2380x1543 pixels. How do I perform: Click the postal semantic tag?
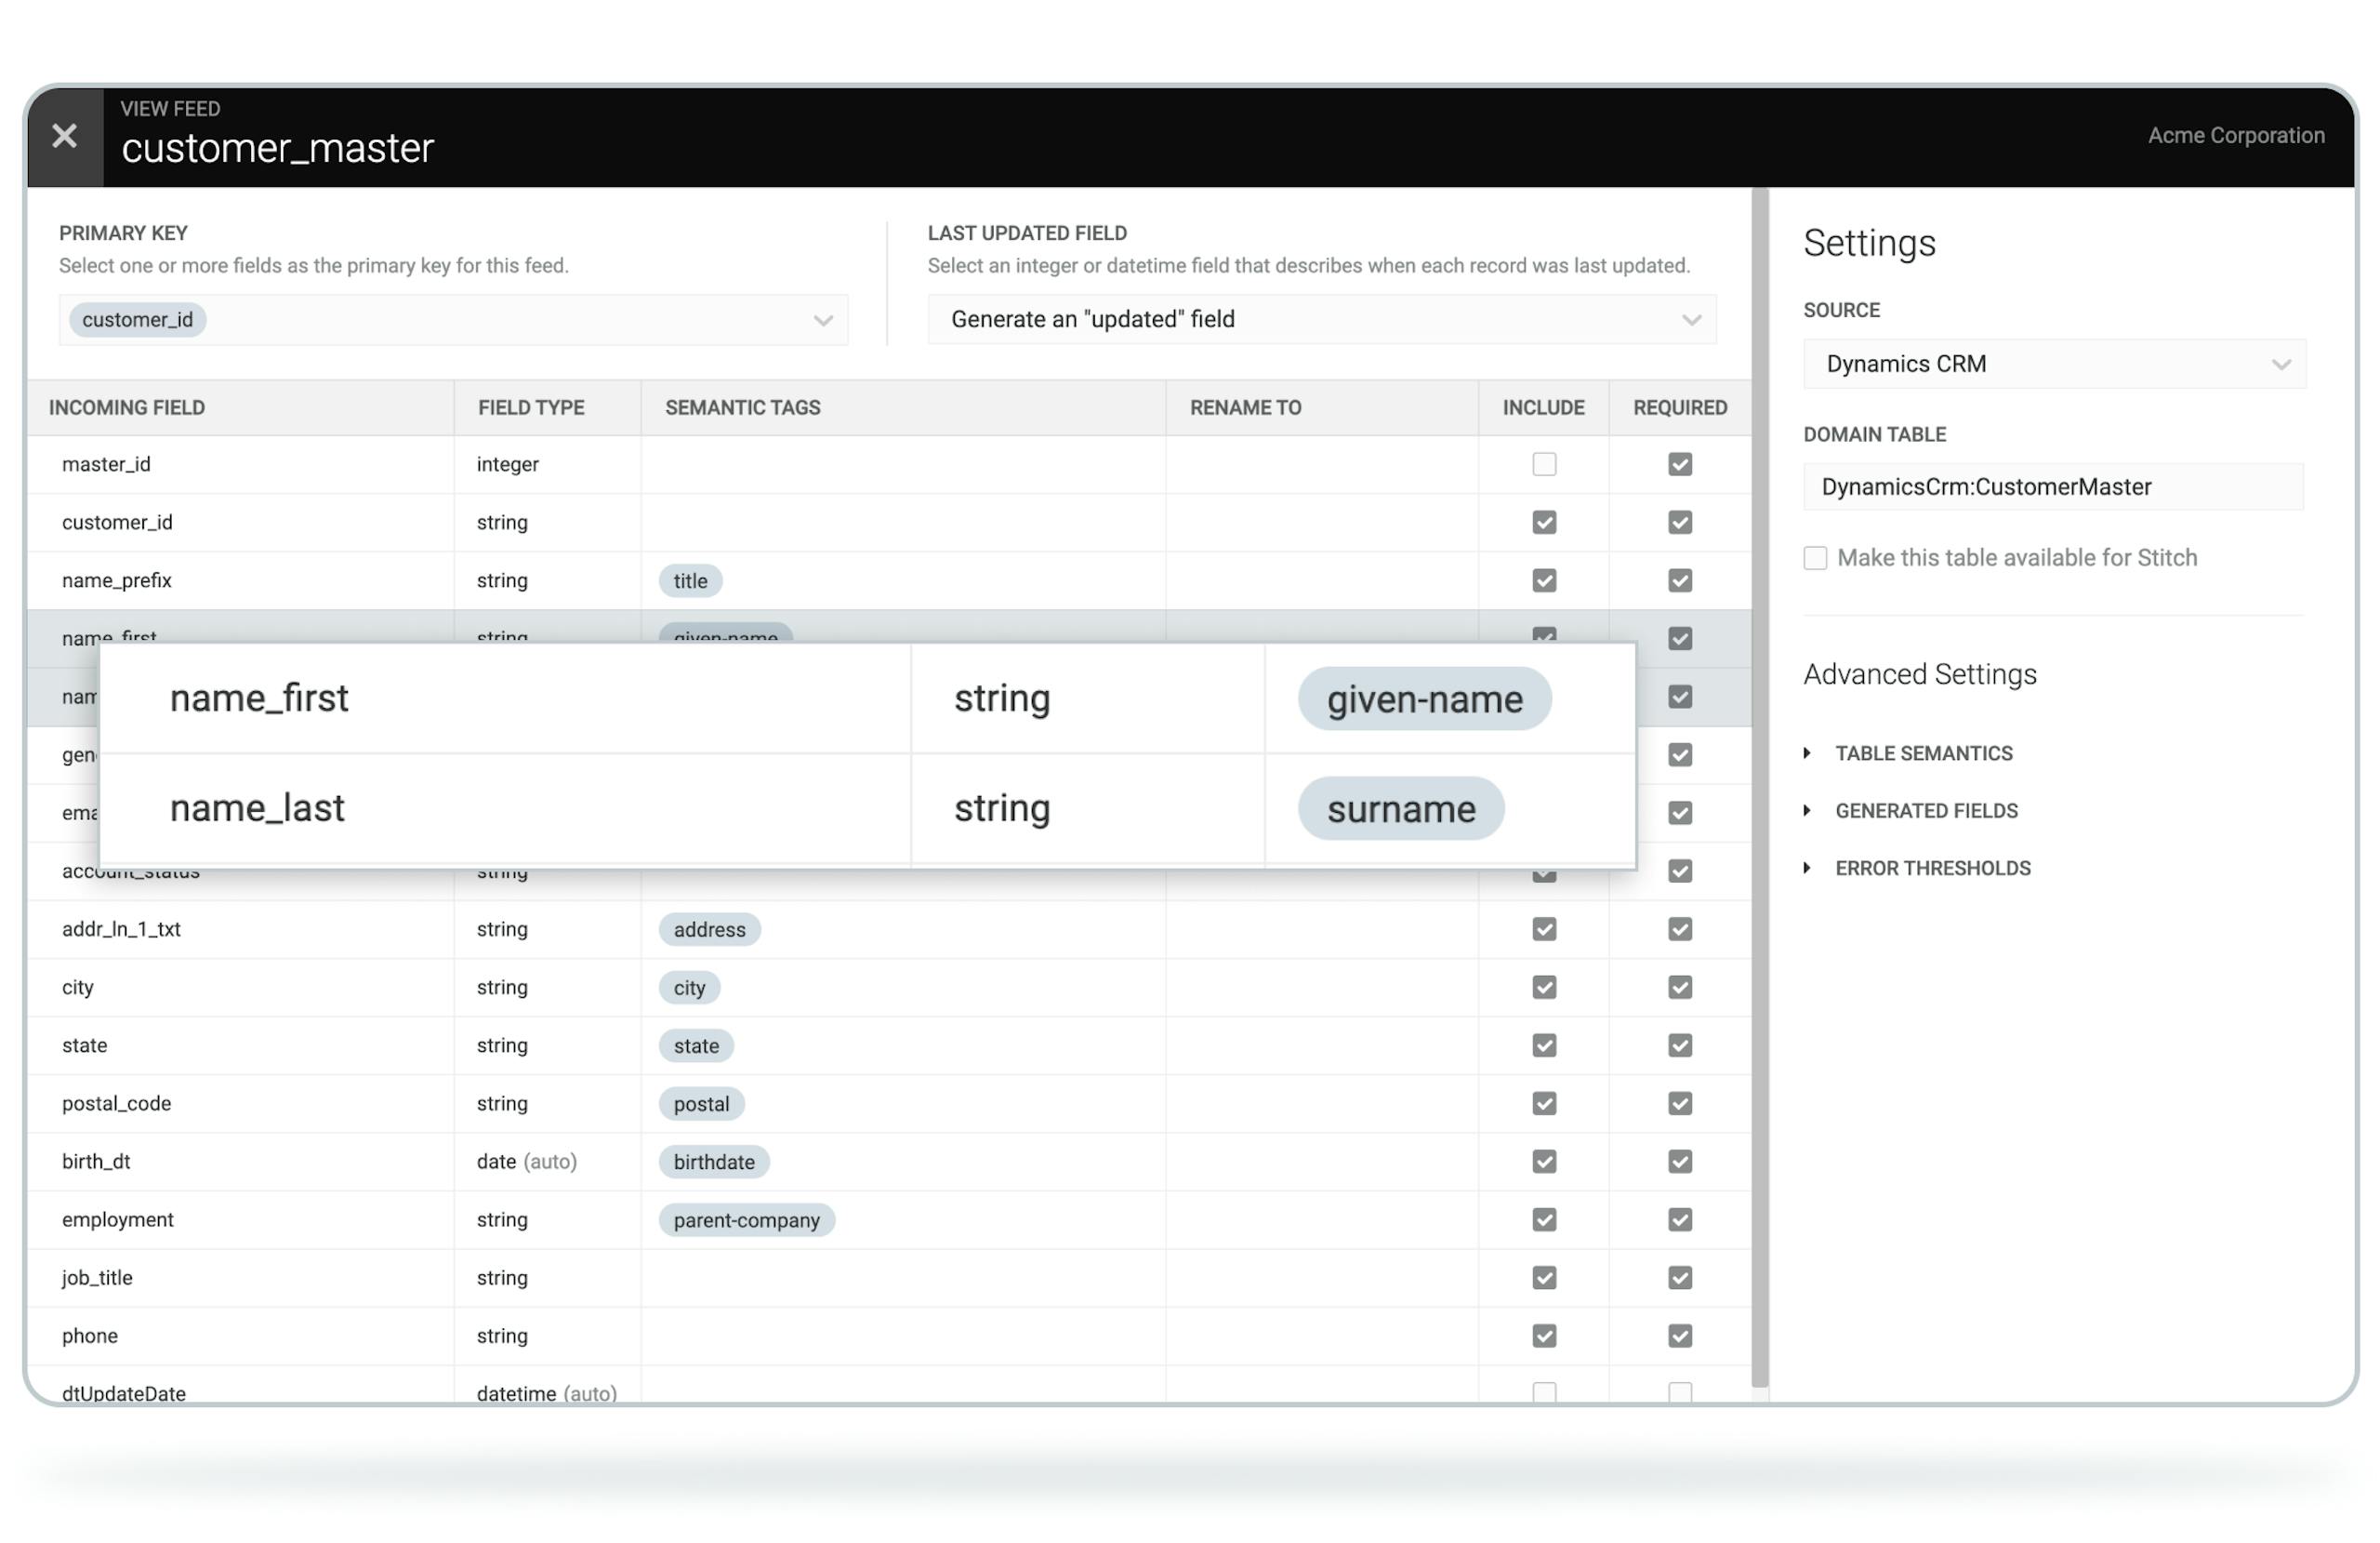coord(701,1104)
